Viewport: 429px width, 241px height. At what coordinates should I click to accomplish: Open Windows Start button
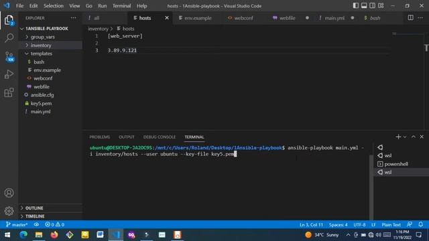point(7,235)
